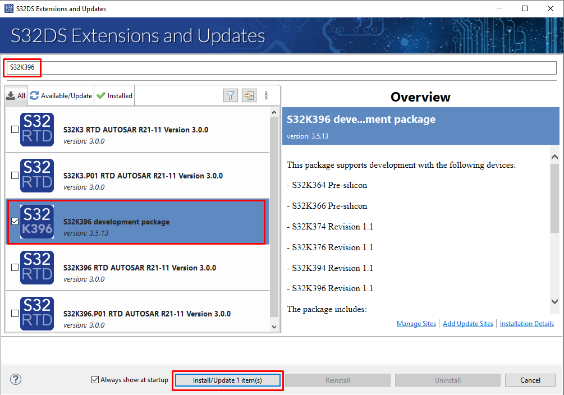Click the S32 K396 package icon

tap(37, 222)
